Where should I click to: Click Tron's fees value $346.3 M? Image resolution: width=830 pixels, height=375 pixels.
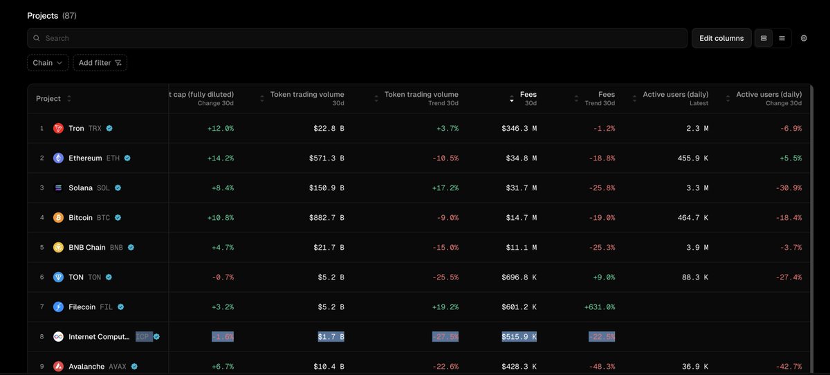[x=519, y=128]
